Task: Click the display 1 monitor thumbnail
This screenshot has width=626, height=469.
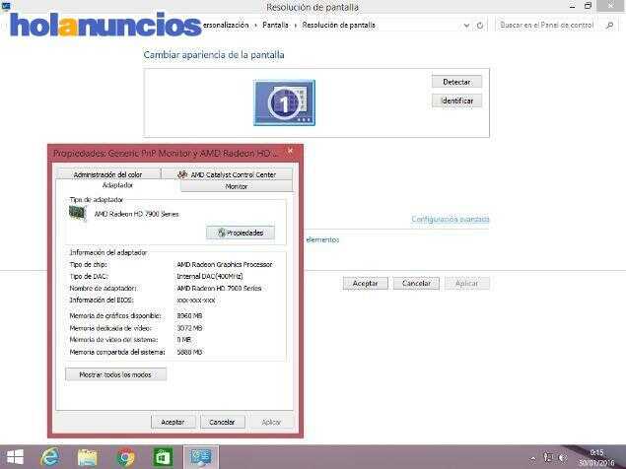Action: (x=284, y=102)
